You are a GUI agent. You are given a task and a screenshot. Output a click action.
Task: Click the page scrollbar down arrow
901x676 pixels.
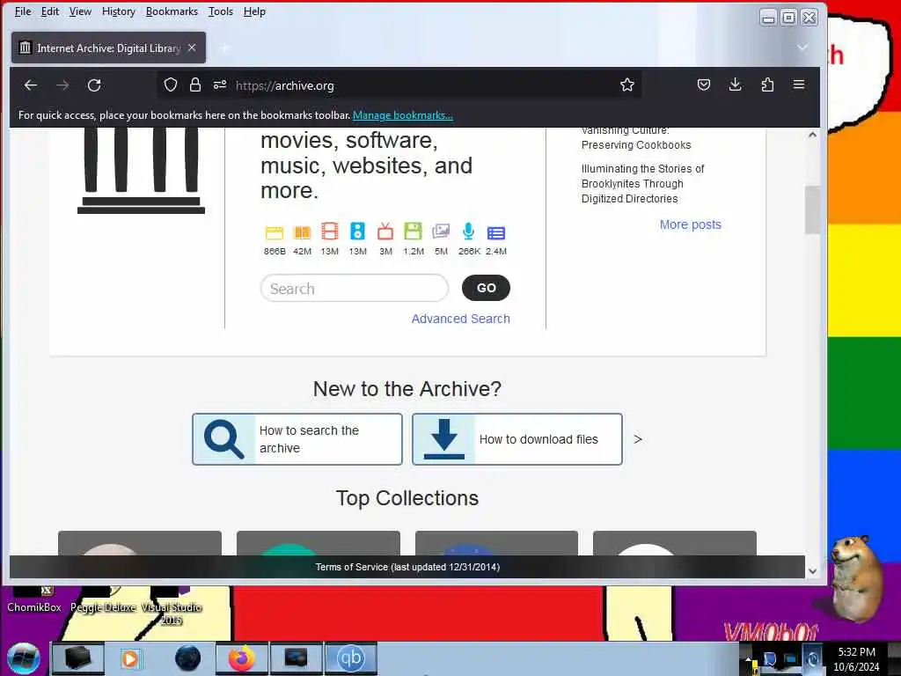point(812,570)
